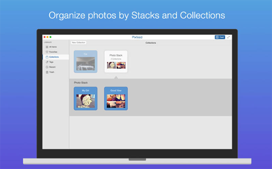Click the LIBRARY sidebar heading
Image resolution: width=272 pixels, height=169 pixels.
point(48,42)
